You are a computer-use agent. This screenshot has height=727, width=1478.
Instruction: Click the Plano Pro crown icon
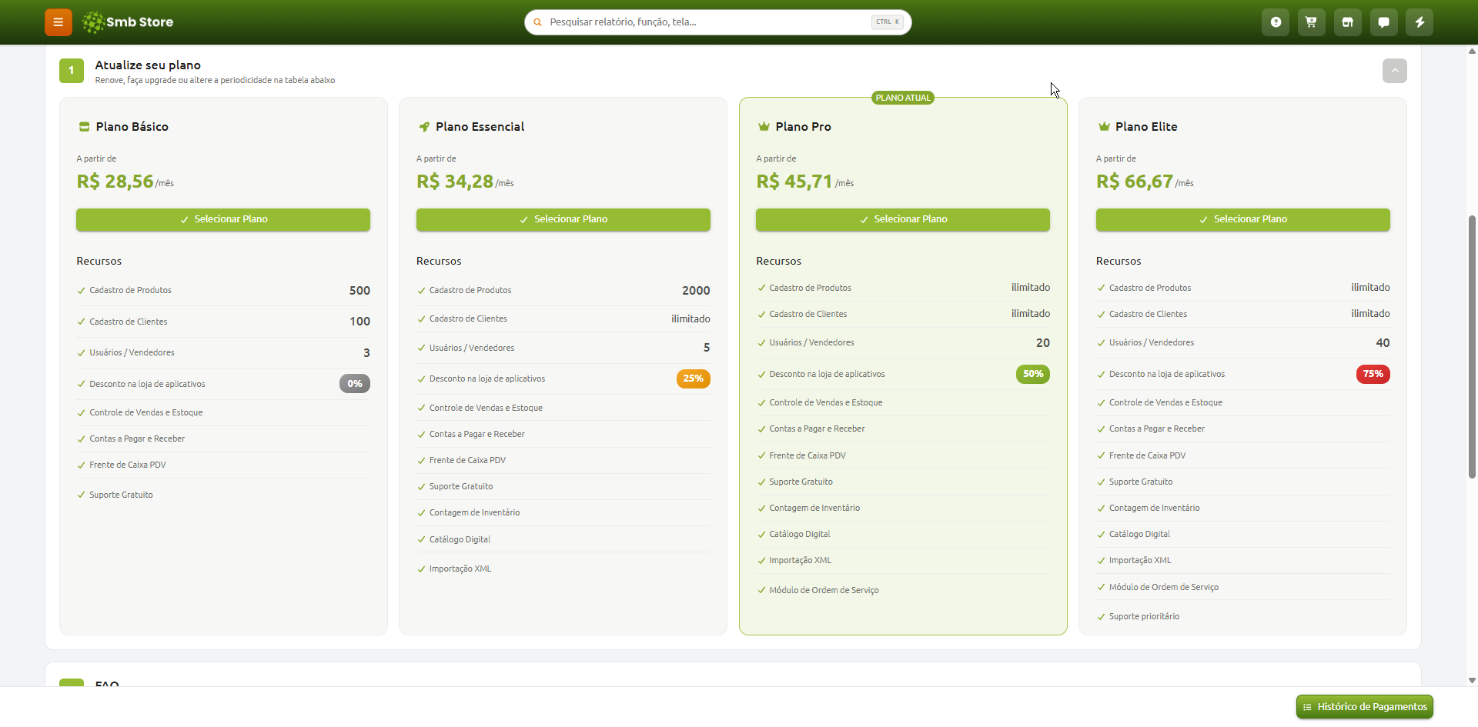coord(764,127)
